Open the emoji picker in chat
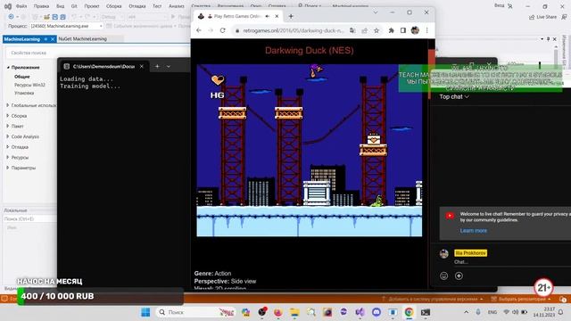 point(443,276)
